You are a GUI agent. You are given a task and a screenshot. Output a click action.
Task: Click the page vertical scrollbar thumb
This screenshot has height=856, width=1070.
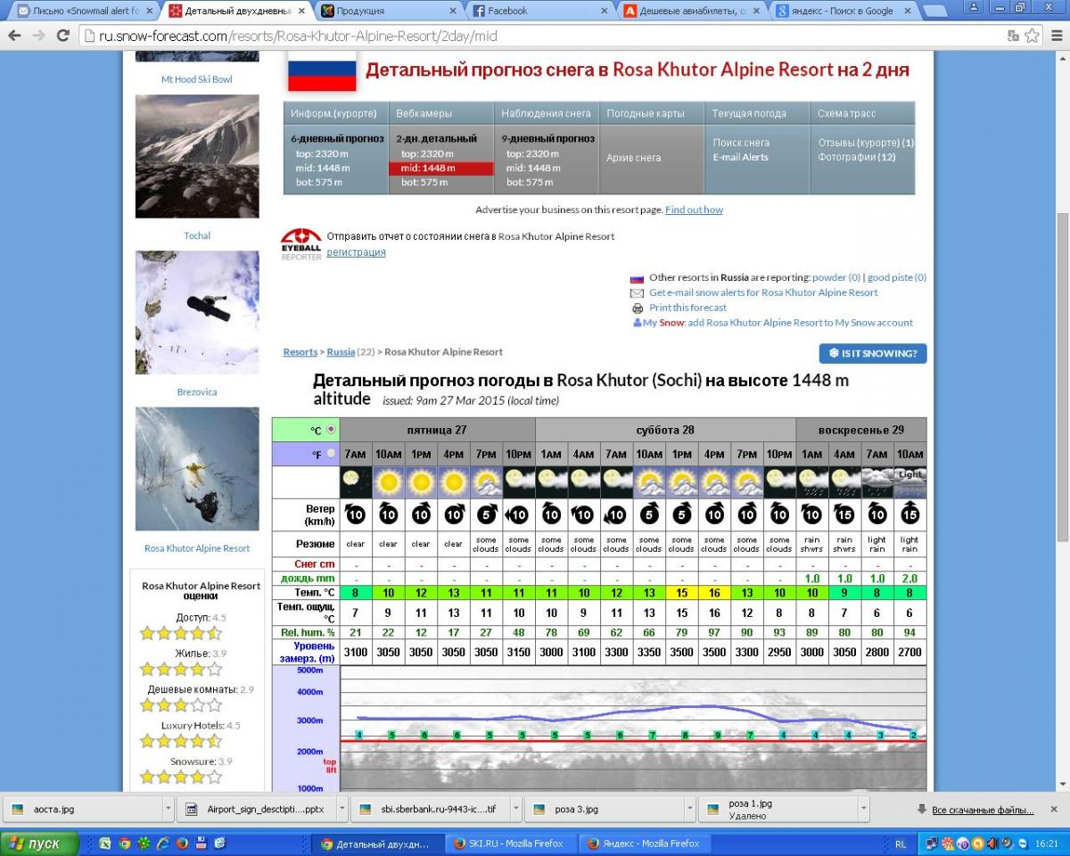1062,377
